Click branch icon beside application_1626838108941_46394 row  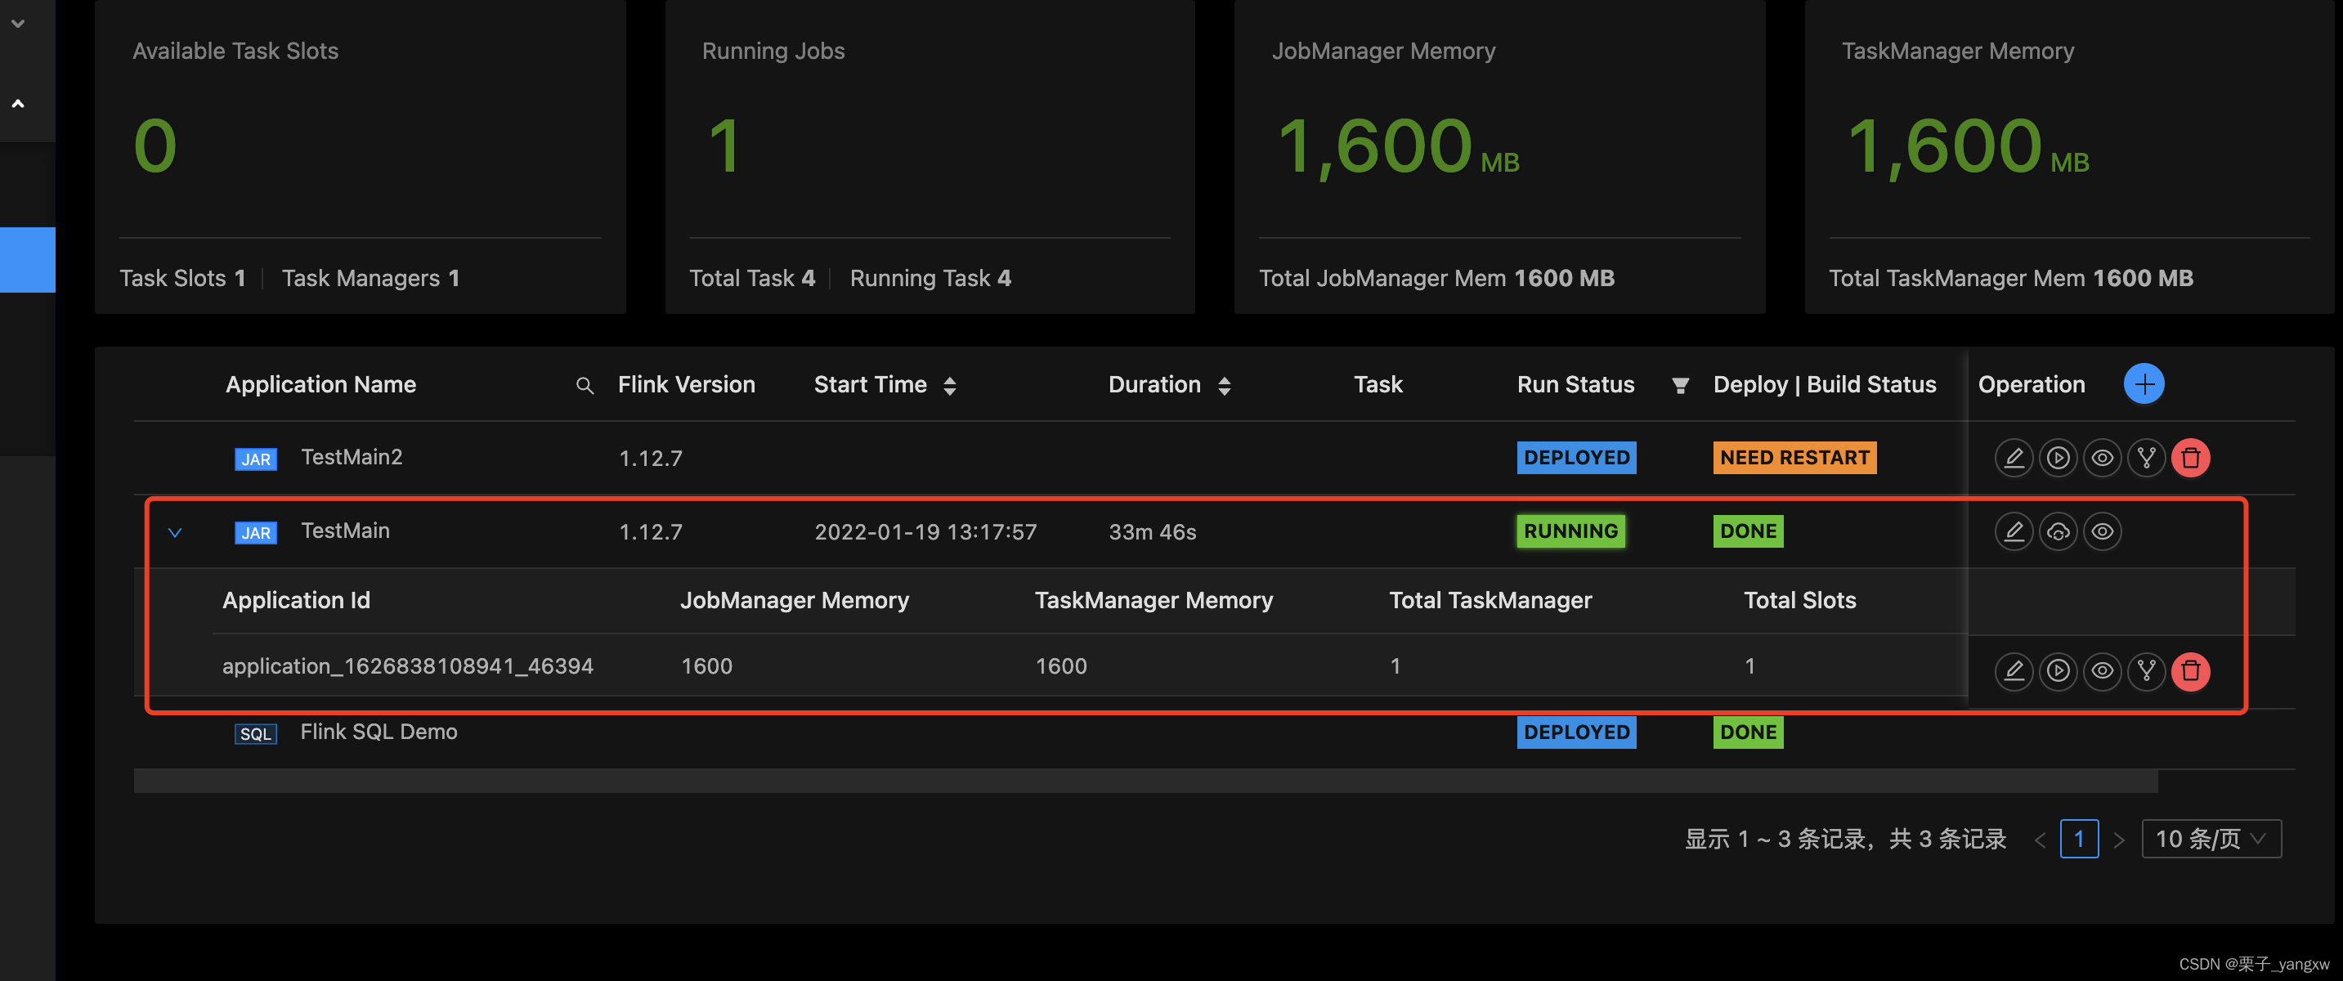(x=2146, y=671)
